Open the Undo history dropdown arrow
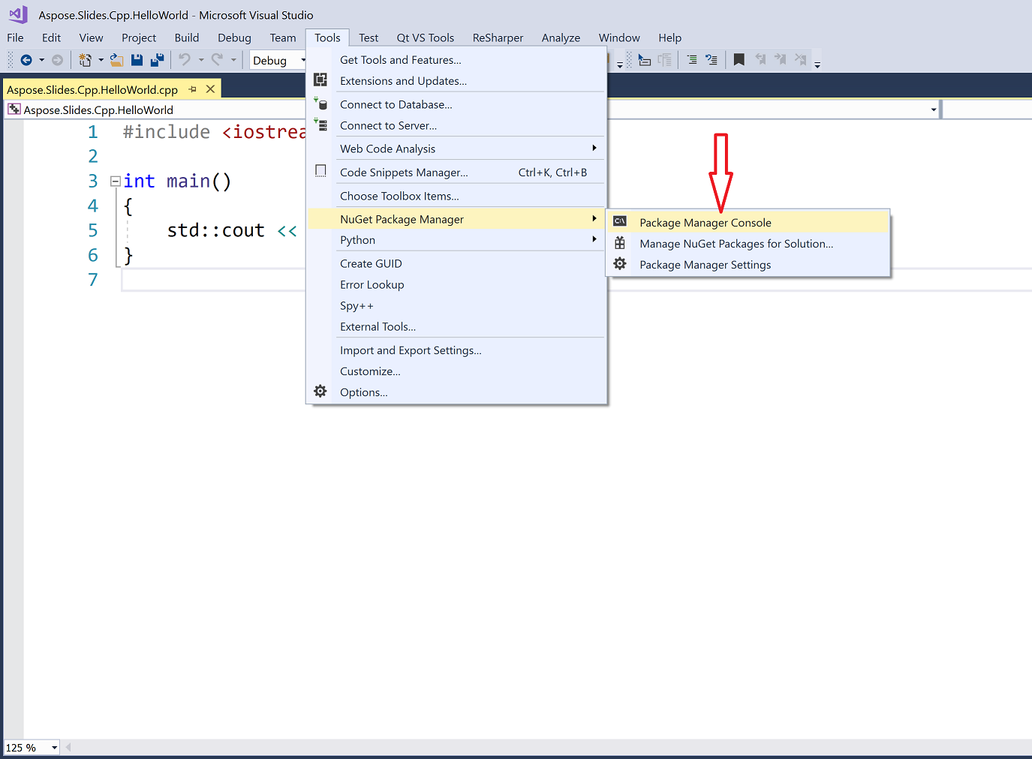Viewport: 1032px width, 759px height. tap(201, 60)
